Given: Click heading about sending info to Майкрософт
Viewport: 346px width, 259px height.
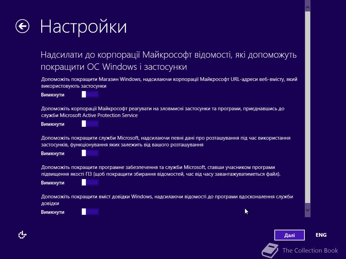Looking at the screenshot, I should (x=169, y=61).
